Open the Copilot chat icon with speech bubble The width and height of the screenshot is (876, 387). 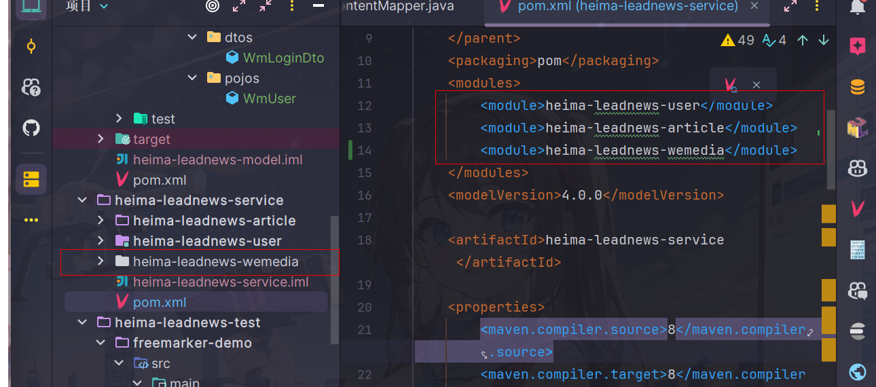tap(858, 291)
